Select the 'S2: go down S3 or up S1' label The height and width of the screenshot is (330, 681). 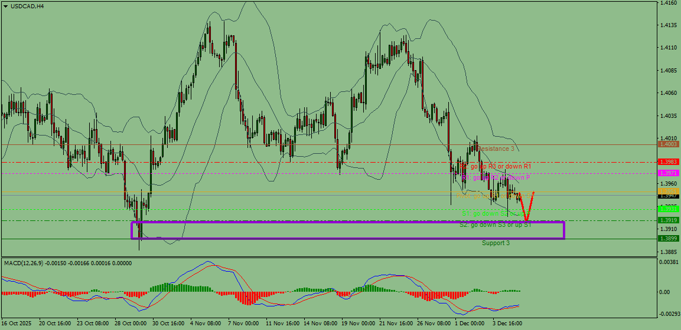pyautogui.click(x=496, y=225)
